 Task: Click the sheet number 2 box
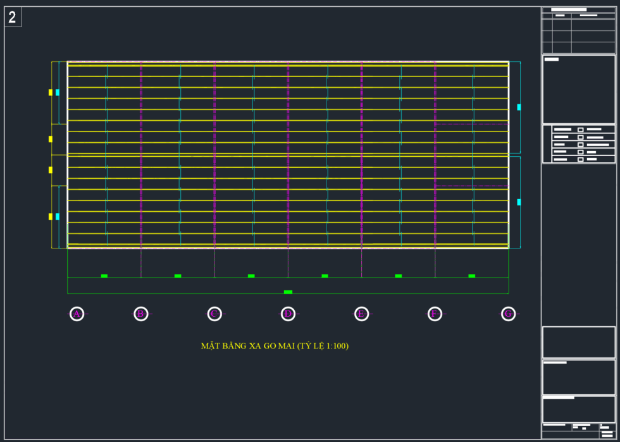[13, 17]
